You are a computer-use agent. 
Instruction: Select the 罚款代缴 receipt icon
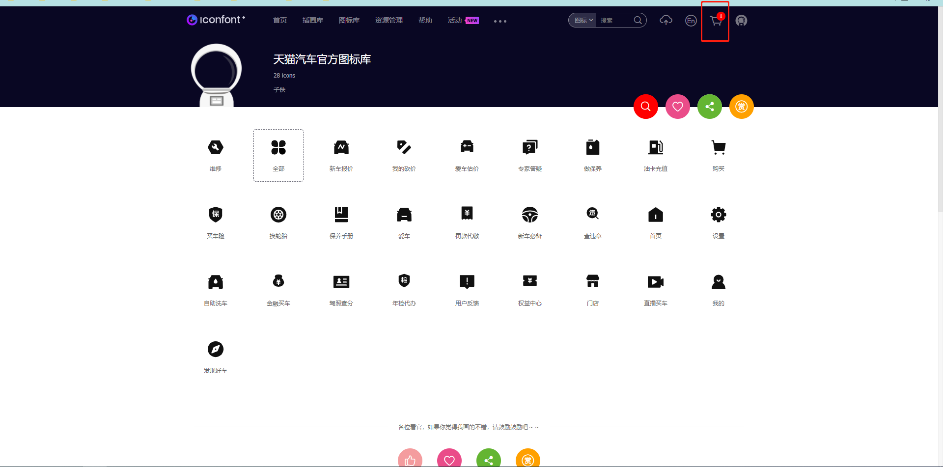[467, 214]
